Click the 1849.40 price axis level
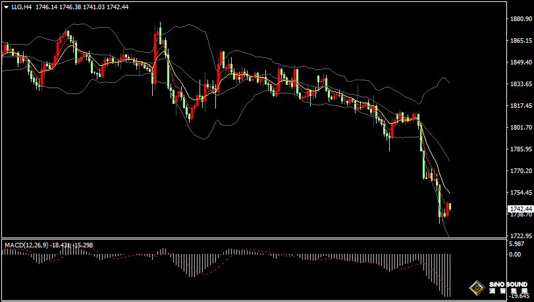This screenshot has width=534, height=302. pos(521,63)
